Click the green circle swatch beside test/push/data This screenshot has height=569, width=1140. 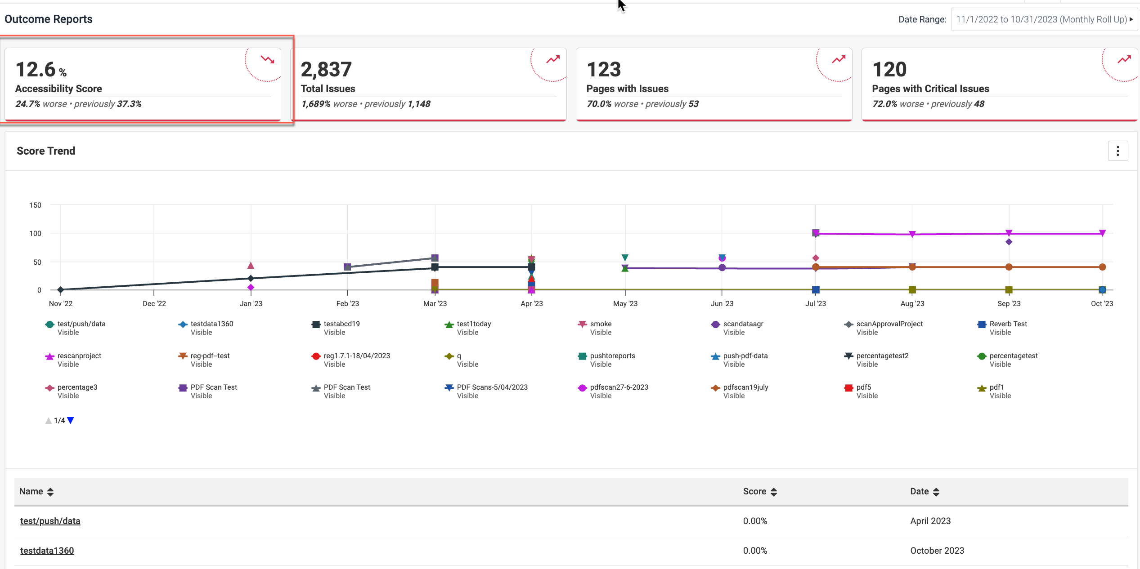pos(49,324)
